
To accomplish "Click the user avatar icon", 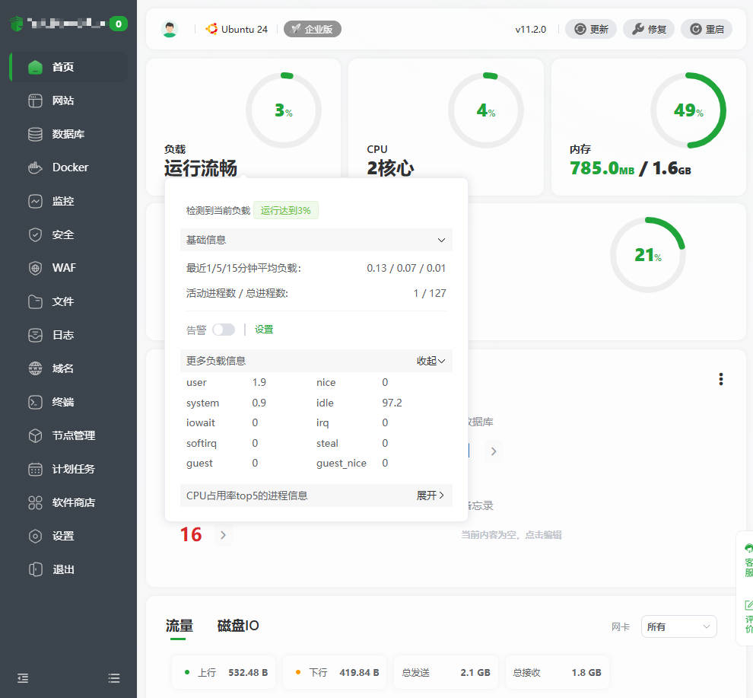I will coord(170,29).
